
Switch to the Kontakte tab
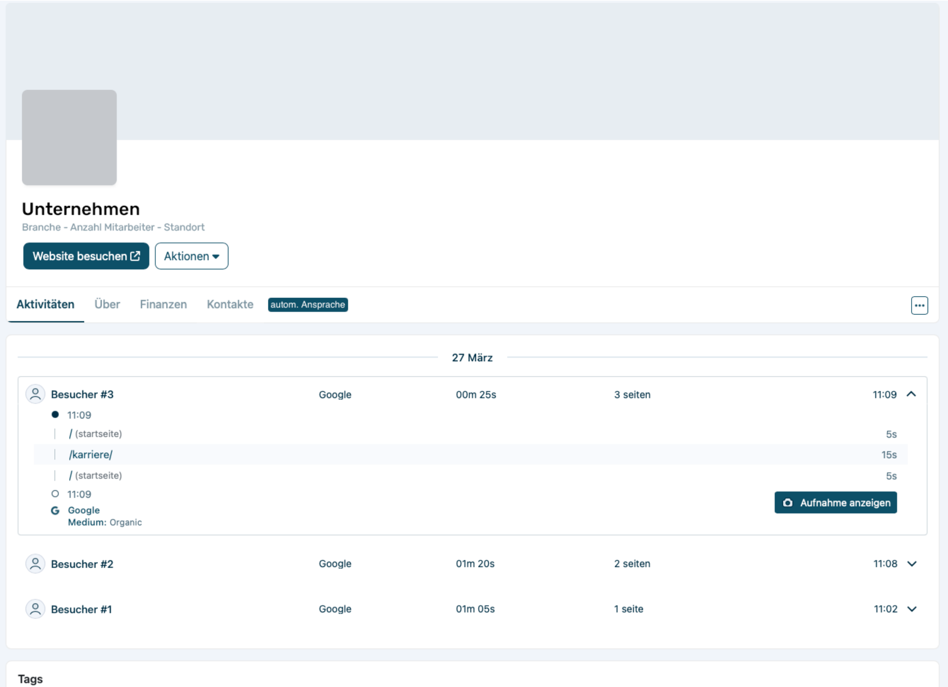[230, 304]
